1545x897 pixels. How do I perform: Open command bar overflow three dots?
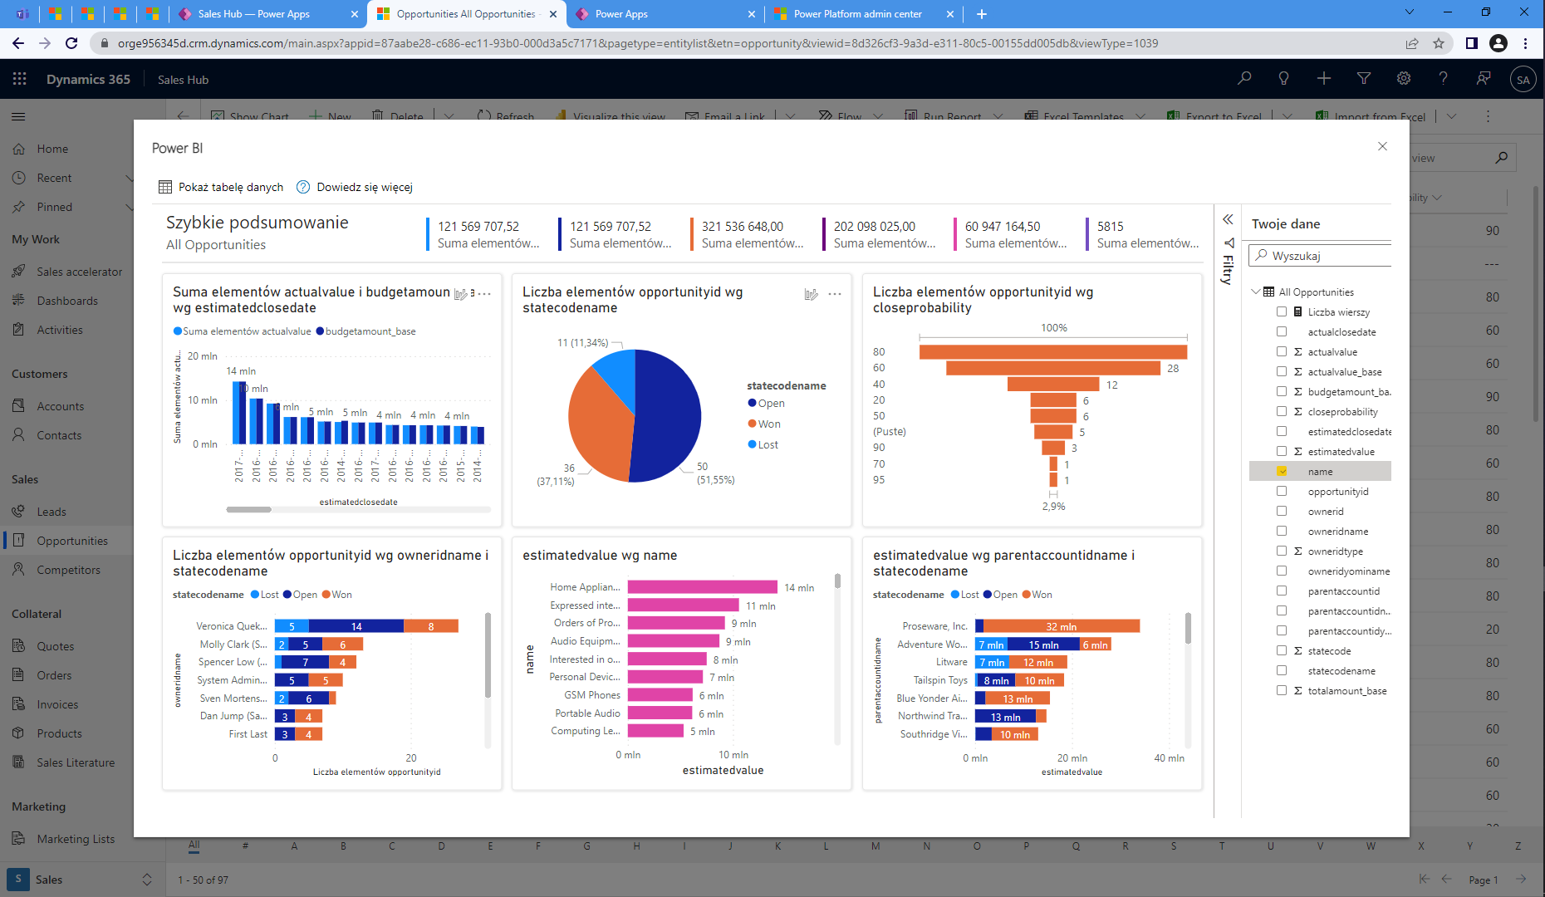click(1488, 116)
